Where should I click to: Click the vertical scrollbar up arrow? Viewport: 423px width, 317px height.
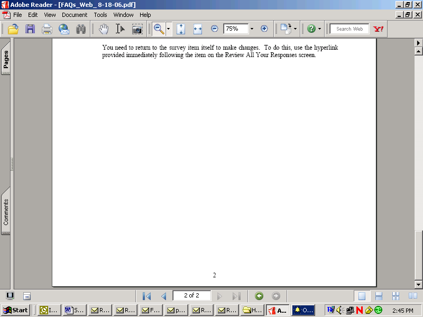coord(418,51)
